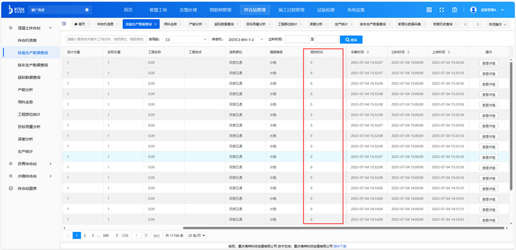Click the download icon in header

point(455,10)
